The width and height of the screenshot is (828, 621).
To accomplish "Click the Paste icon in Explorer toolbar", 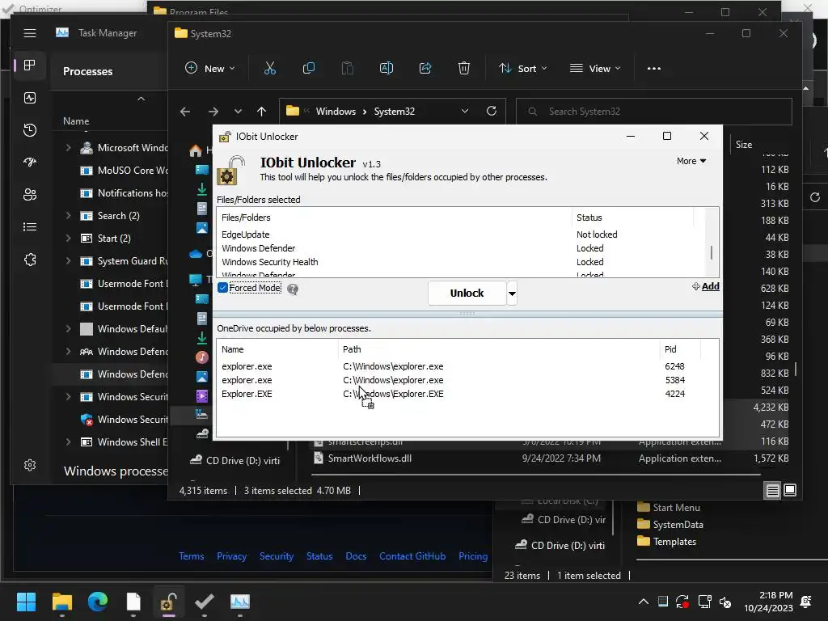I will 348,68.
